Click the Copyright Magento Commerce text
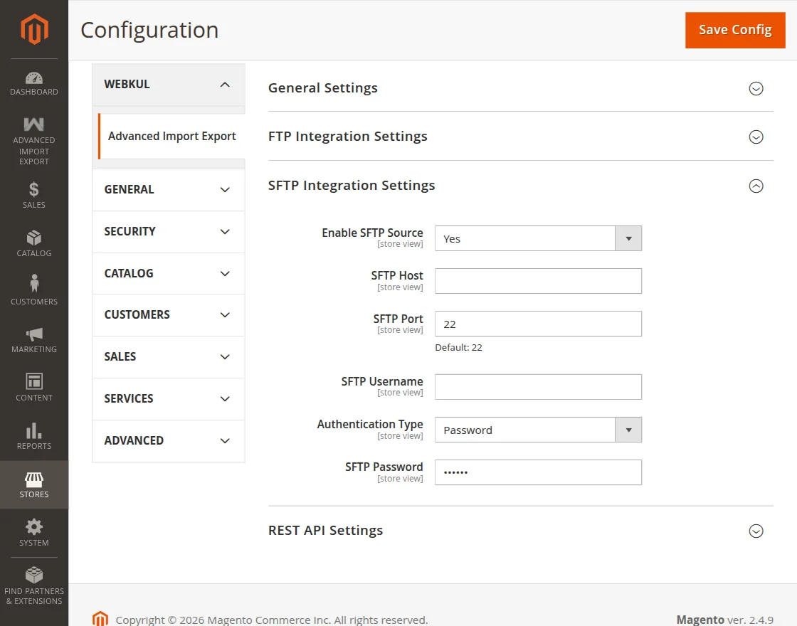Screen dimensions: 797x626 point(271,620)
